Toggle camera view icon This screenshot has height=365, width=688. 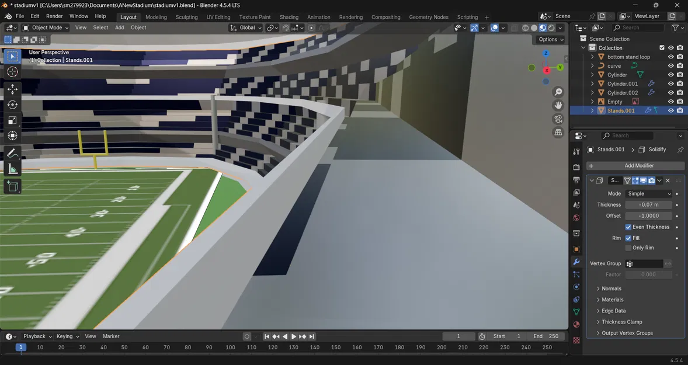(558, 119)
